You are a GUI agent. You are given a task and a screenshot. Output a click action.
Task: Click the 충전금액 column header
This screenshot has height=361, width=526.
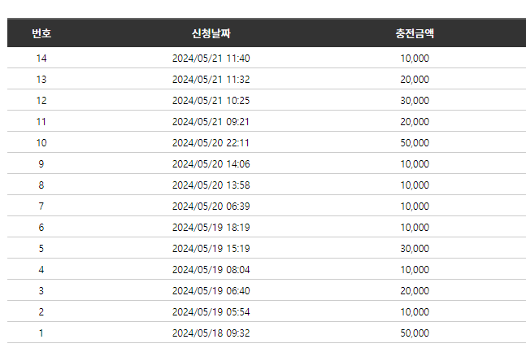click(x=415, y=33)
